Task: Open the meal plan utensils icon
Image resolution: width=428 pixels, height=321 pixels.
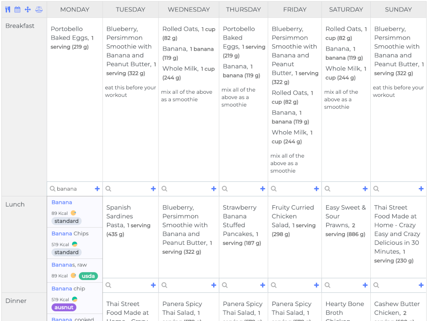Action: [8, 10]
